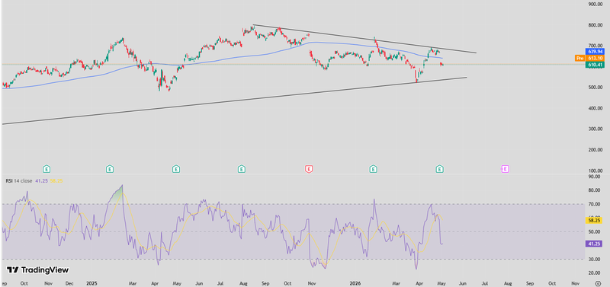Click the Aug label after Jul 2026
610x287 pixels.
(x=508, y=283)
